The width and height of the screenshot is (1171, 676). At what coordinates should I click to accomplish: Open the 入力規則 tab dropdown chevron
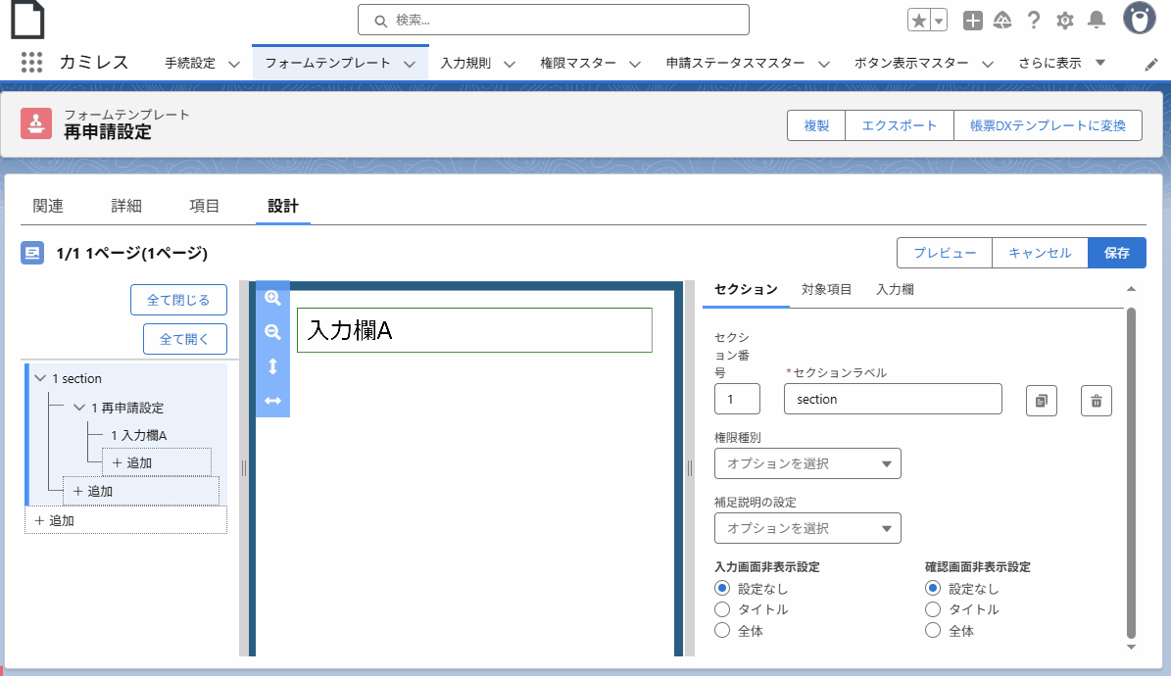pyautogui.click(x=510, y=65)
